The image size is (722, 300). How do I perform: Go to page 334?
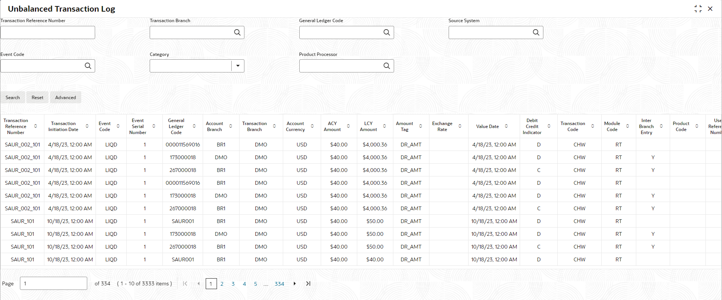(x=279, y=284)
